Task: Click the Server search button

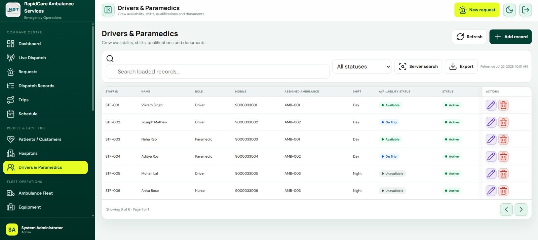Action: coord(418,67)
